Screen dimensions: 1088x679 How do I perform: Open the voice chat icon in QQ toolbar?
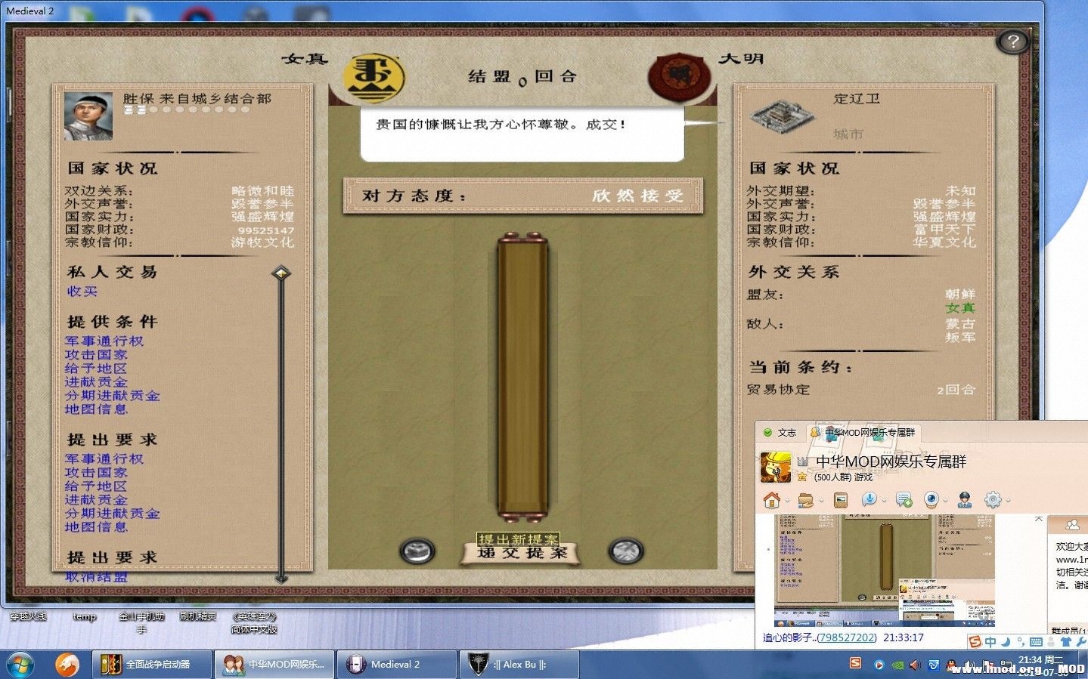[x=869, y=500]
